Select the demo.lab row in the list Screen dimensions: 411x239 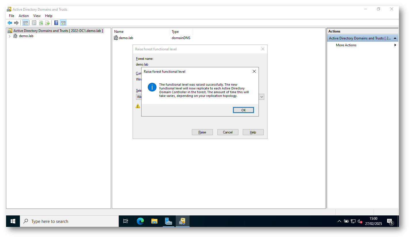tap(126, 38)
